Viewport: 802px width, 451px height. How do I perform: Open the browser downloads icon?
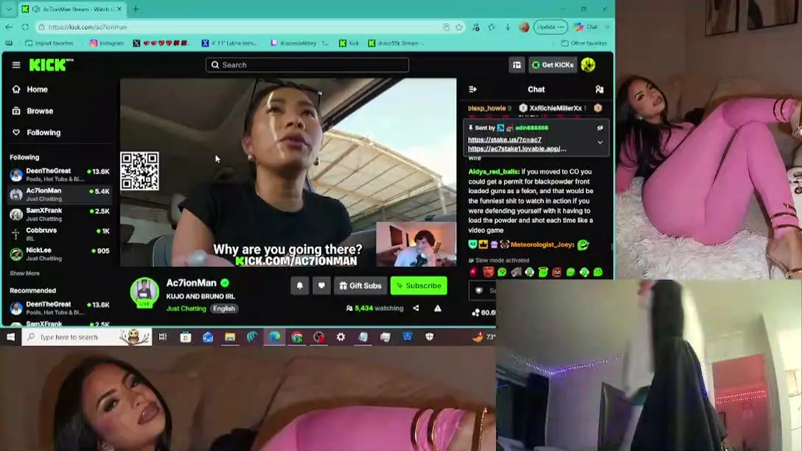(508, 27)
